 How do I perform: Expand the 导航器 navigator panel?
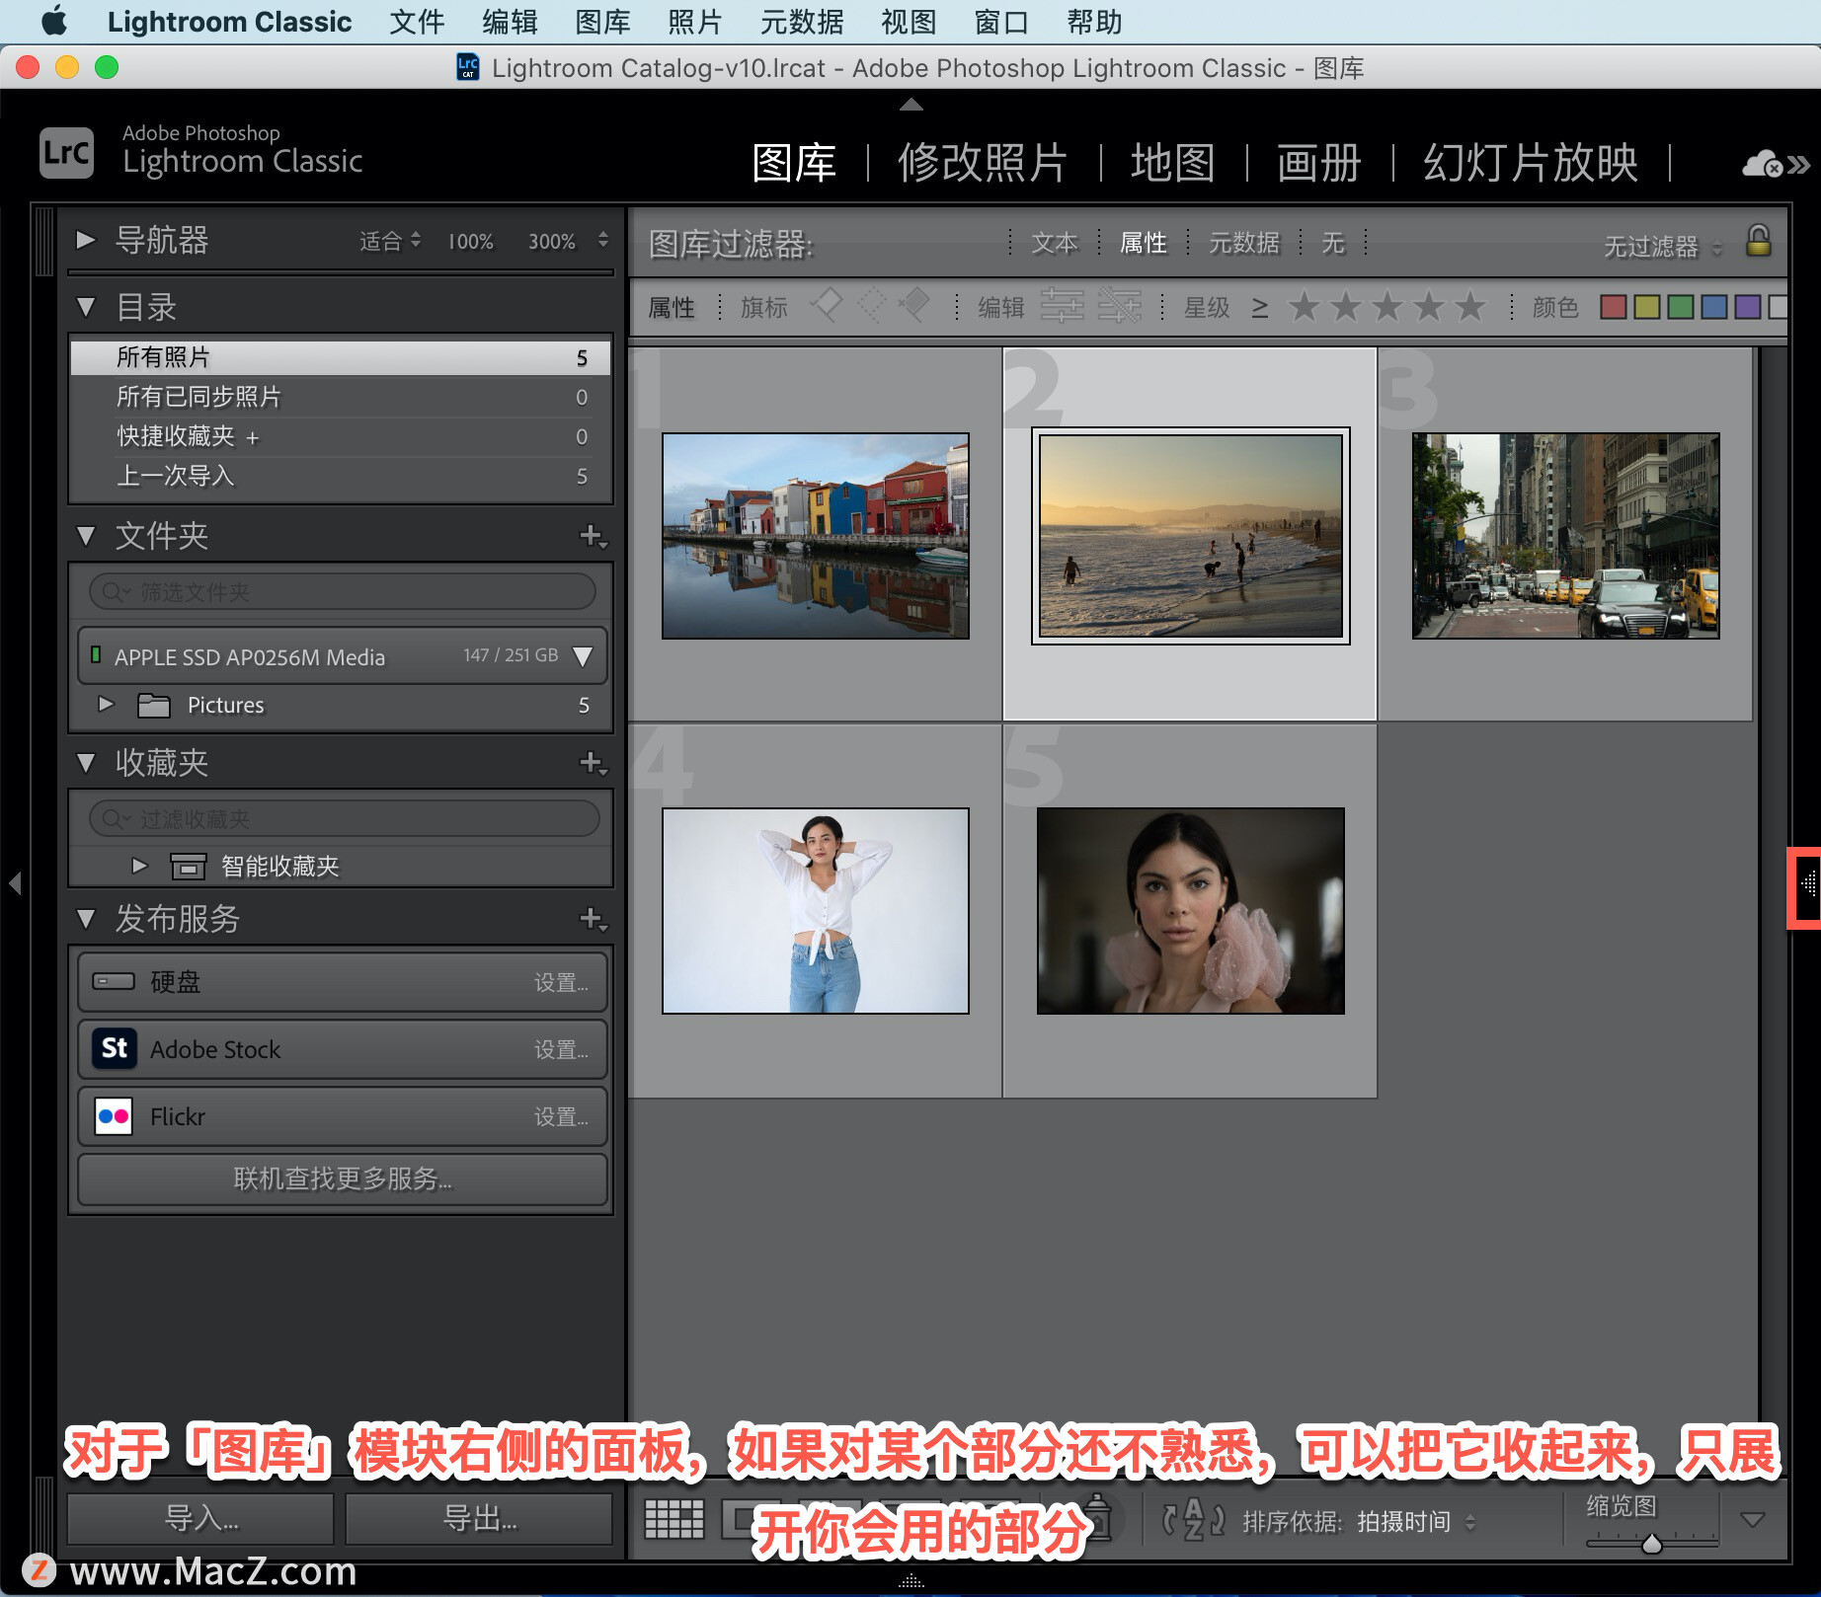coord(86,240)
